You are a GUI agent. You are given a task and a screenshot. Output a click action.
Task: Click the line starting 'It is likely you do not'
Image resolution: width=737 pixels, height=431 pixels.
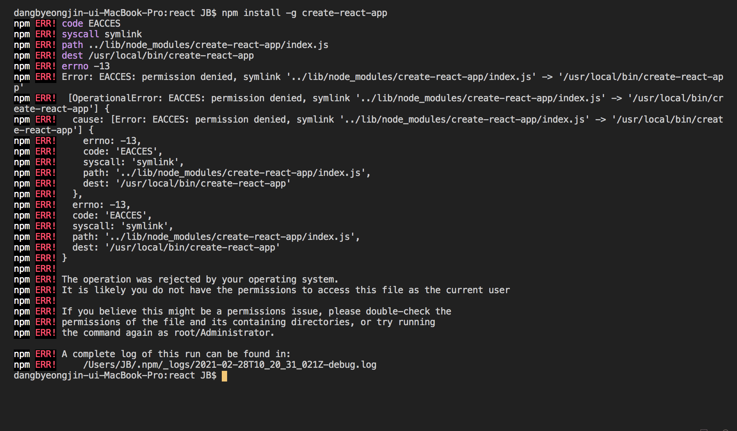click(x=285, y=290)
